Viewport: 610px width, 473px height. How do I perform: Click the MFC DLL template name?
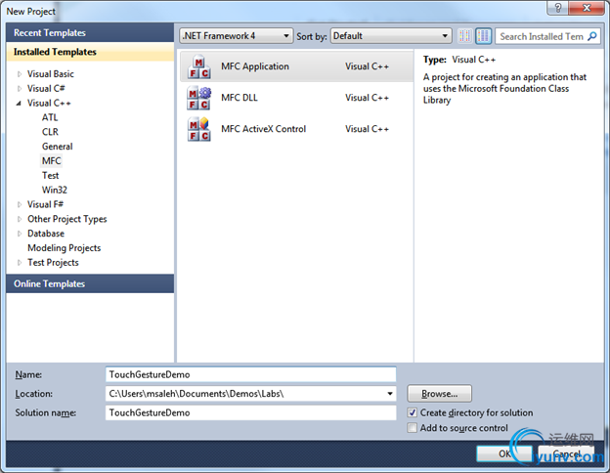point(240,98)
